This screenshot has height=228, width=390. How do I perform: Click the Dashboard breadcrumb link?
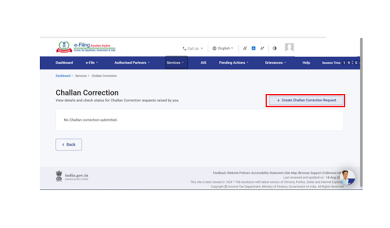coord(63,76)
